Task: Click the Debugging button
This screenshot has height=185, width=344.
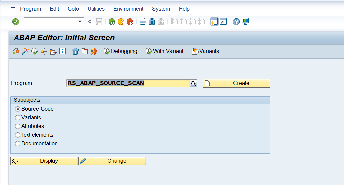Action: [120, 51]
